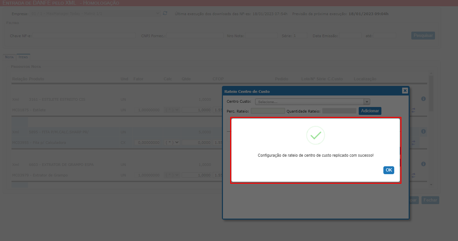Open info icon for FITA P/M.CALC.SHARP row
This screenshot has width=458, height=241.
tap(423, 131)
